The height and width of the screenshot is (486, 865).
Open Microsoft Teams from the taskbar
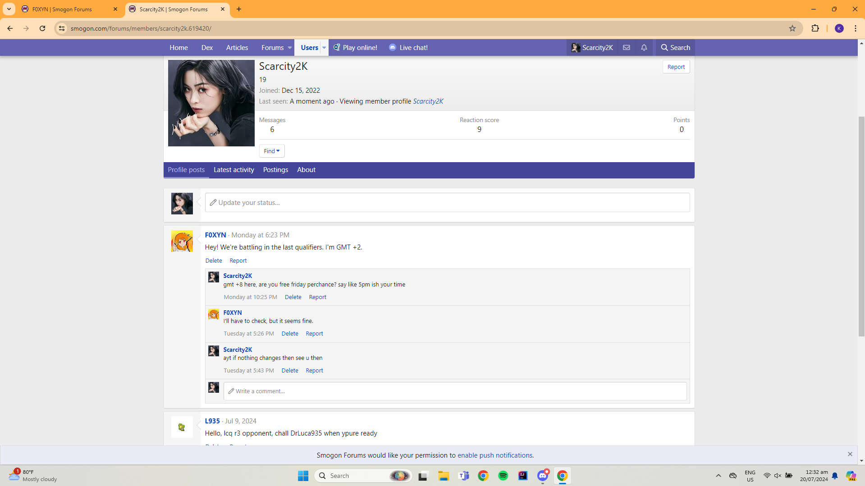tap(463, 476)
